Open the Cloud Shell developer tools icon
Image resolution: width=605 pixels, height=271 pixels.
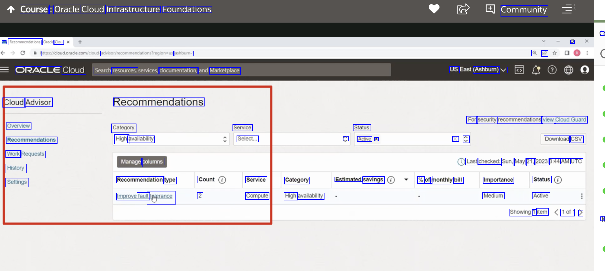519,70
